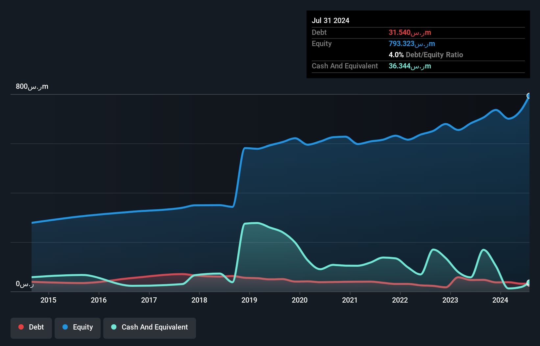Click the 2019 x-axis label
Viewport: 540px width, 346px height.
(249, 300)
